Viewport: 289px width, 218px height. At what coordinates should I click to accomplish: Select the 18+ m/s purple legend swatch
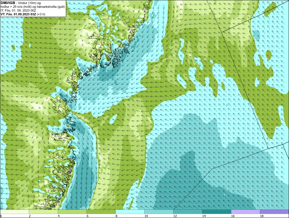pyautogui.click(x=274, y=212)
